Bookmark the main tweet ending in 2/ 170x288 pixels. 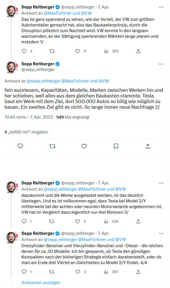tap(116, 146)
